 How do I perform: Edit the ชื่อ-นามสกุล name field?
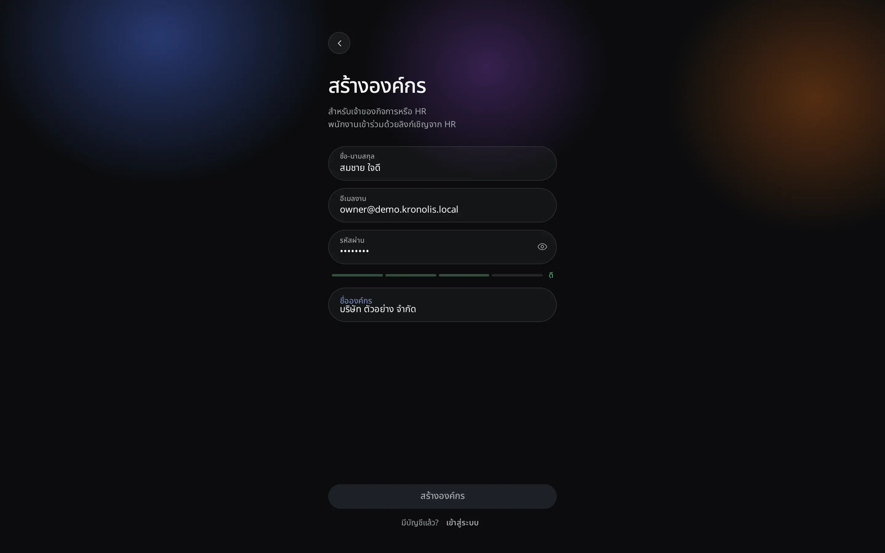[x=442, y=163]
